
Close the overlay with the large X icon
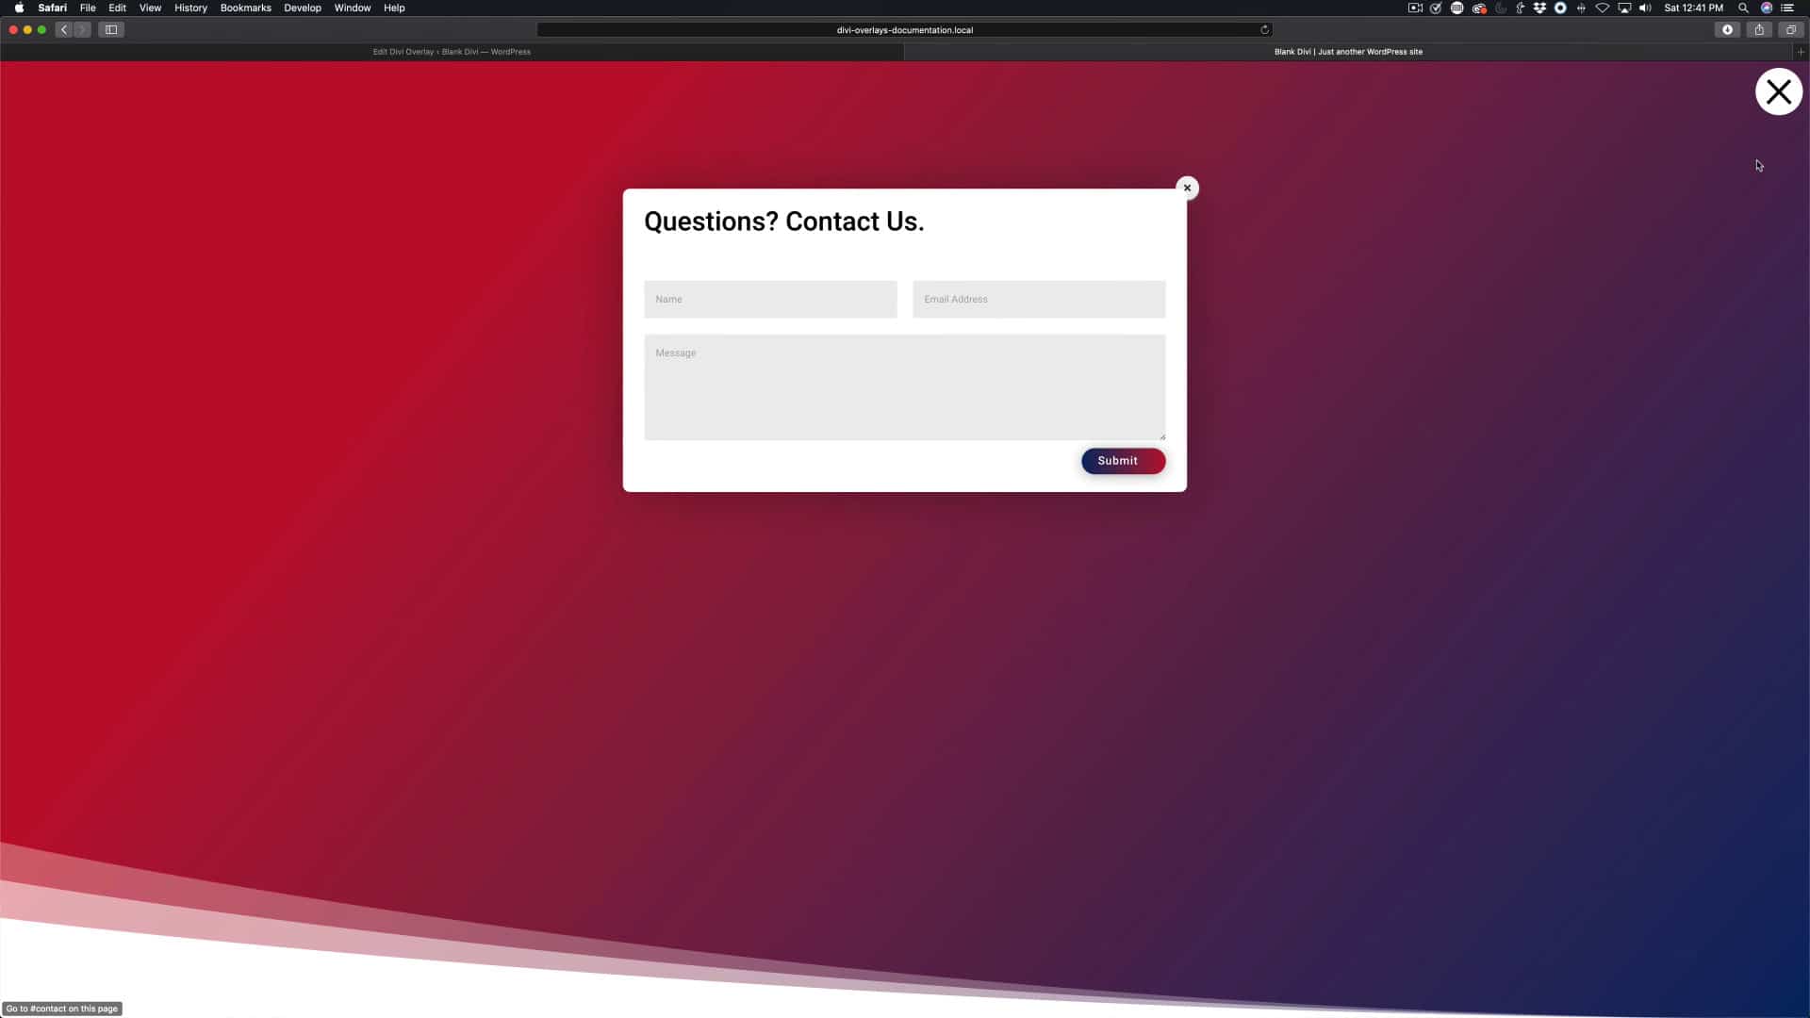pyautogui.click(x=1778, y=91)
